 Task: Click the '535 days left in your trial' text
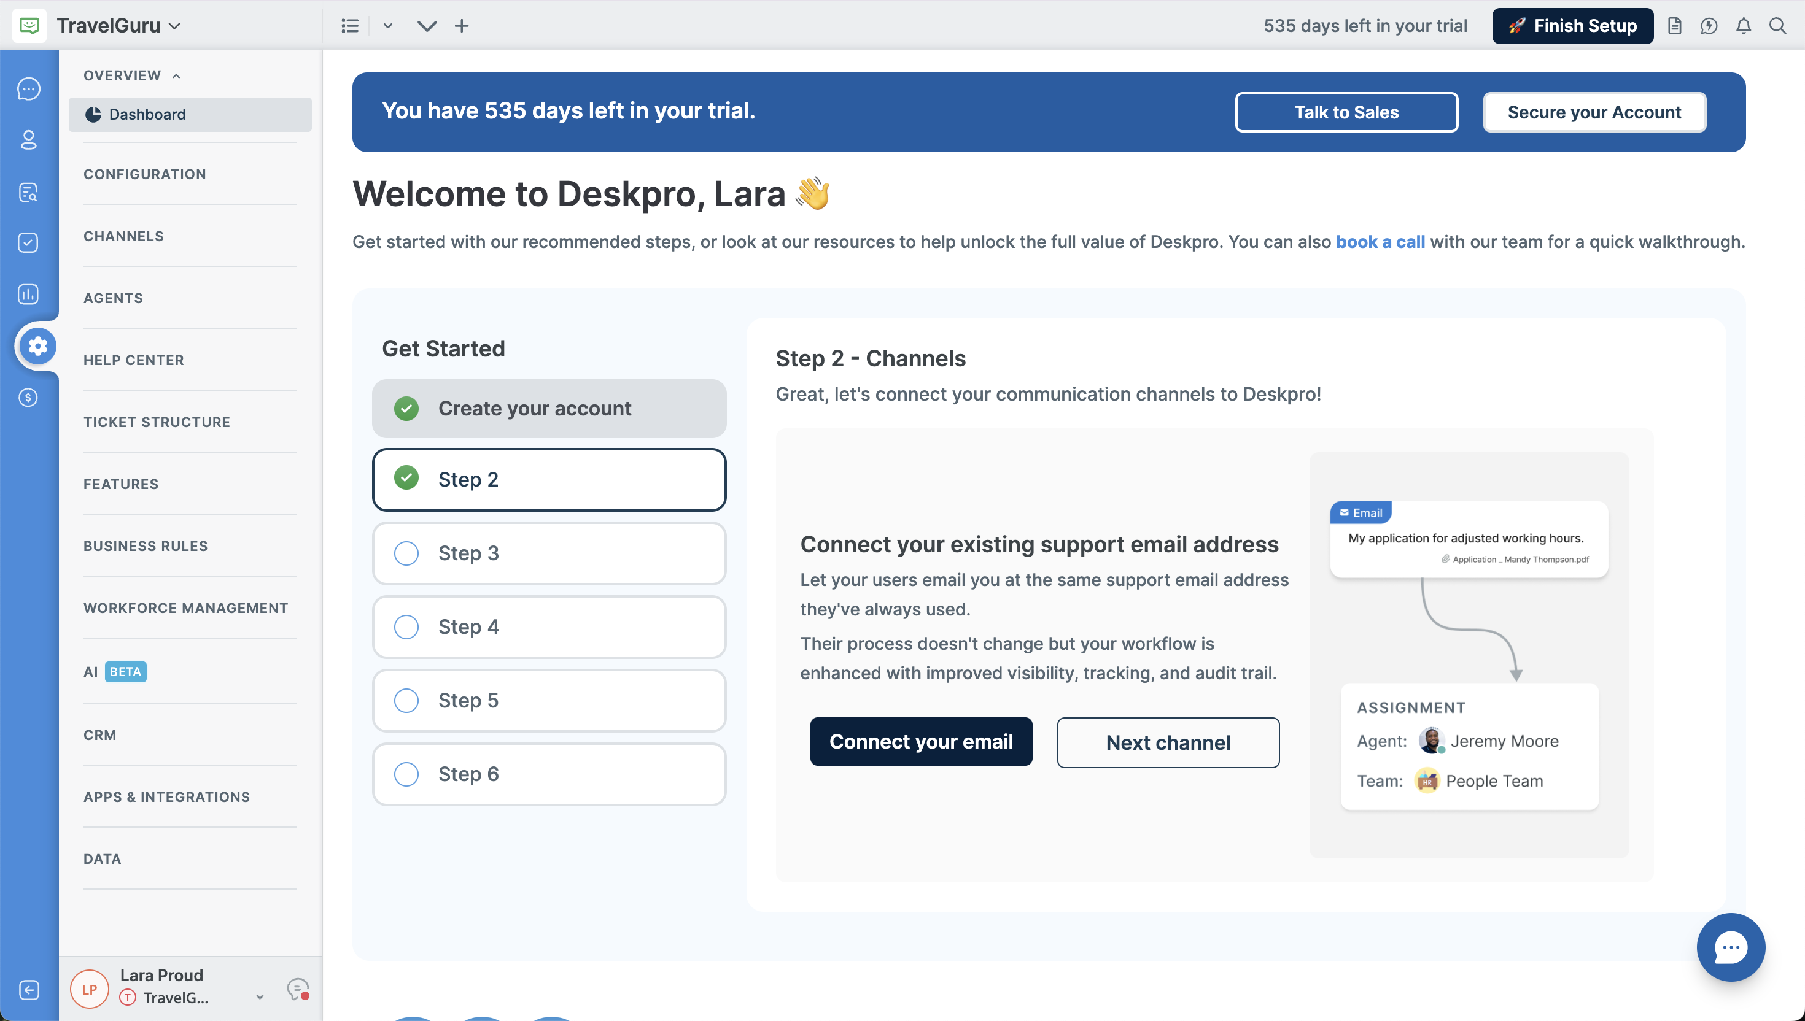point(1365,26)
